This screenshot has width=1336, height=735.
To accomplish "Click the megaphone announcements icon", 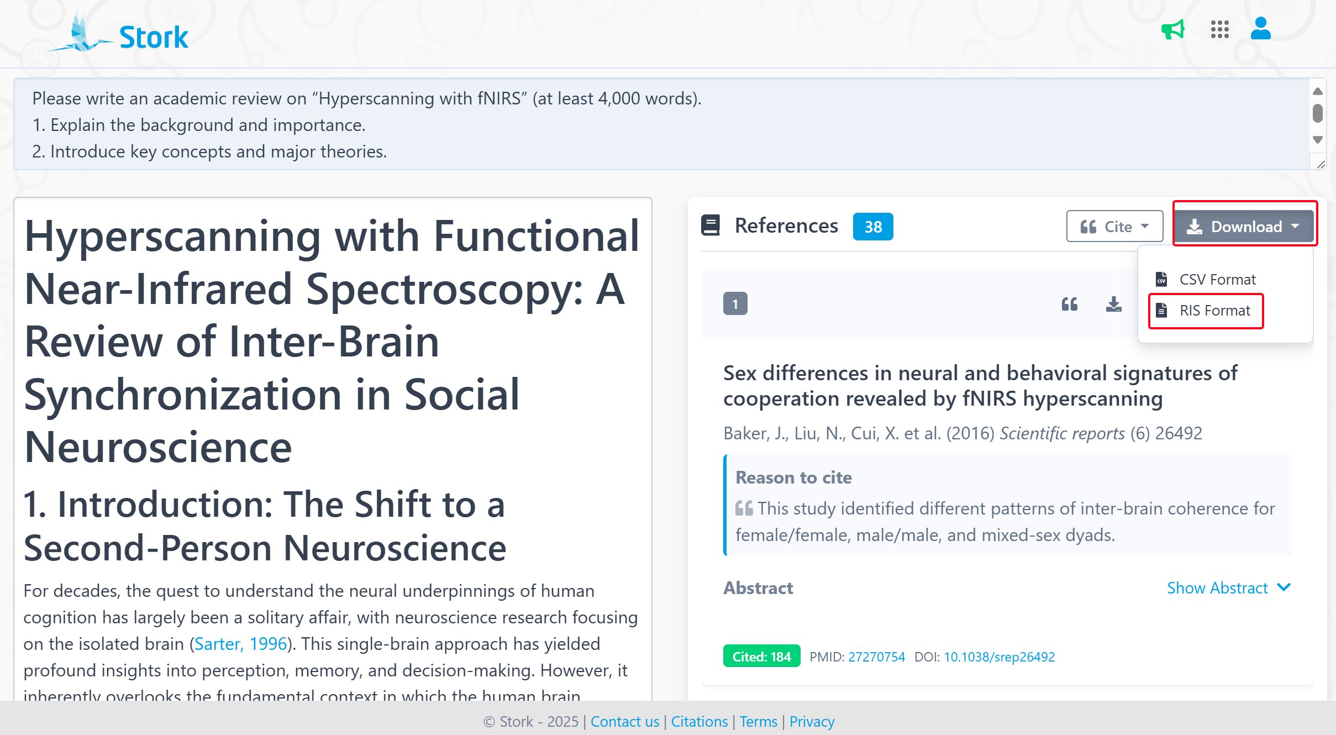I will (x=1172, y=30).
